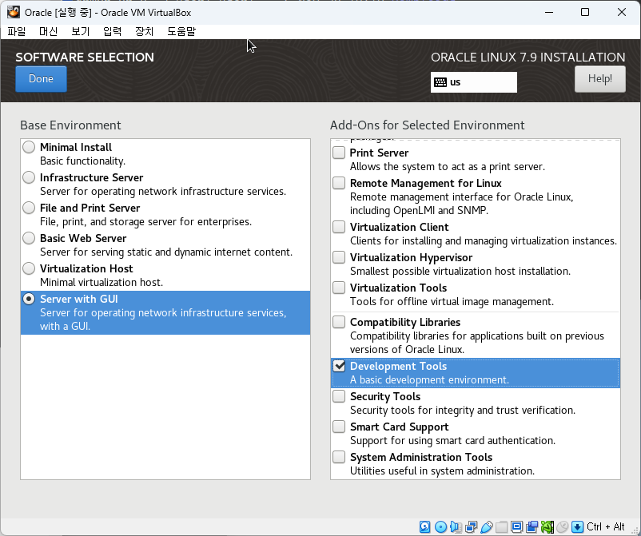Click the us keyboard layout indicator
The image size is (641, 536).
pyautogui.click(x=473, y=82)
